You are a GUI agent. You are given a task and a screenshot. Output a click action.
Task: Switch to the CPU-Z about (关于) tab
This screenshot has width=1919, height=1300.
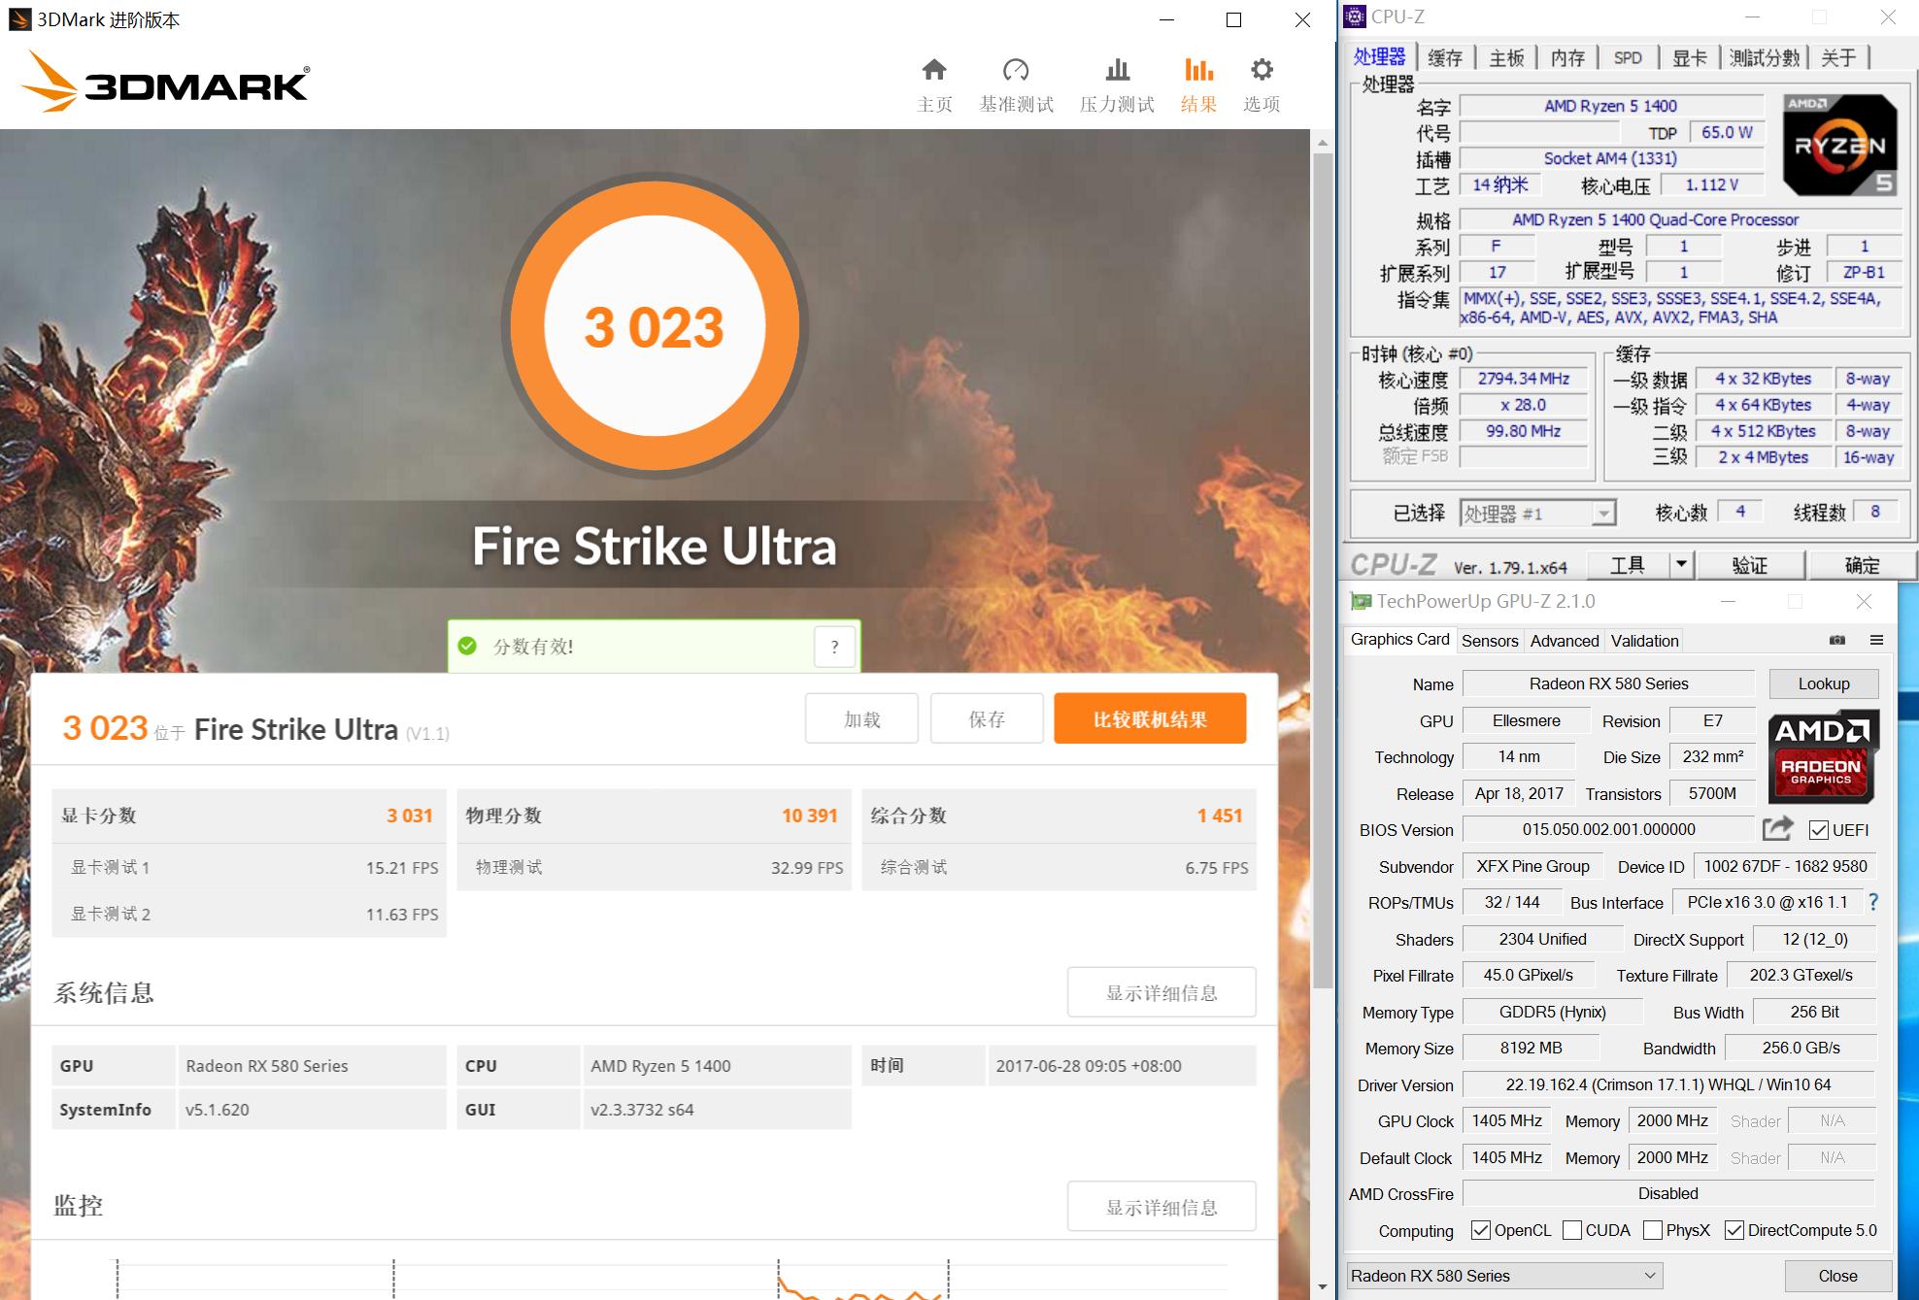pos(1839,58)
